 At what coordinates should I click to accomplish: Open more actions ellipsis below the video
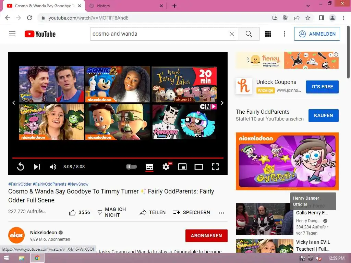[x=221, y=213]
